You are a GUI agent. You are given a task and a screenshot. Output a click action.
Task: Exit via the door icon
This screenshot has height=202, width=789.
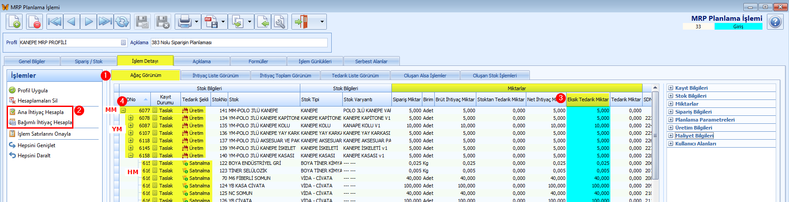301,22
